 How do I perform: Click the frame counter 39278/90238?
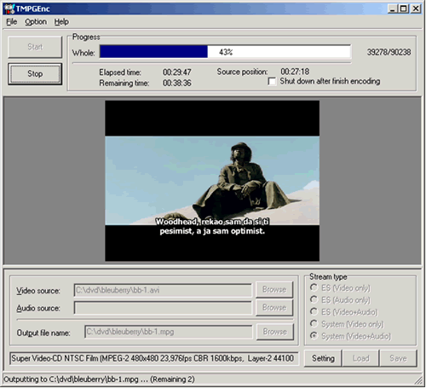[x=389, y=52]
